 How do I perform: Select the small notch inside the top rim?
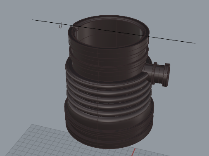[x=77, y=29]
